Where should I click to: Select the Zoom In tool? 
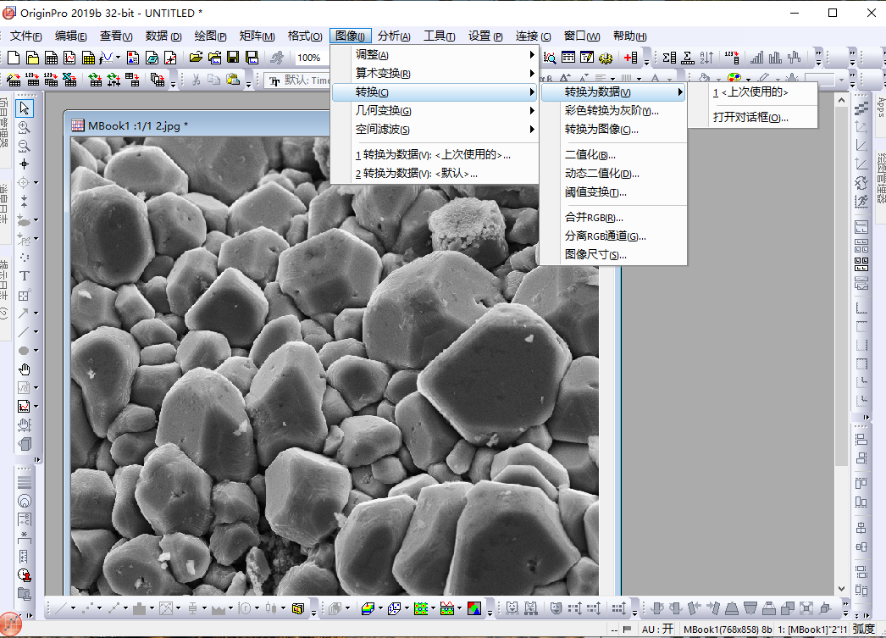(x=25, y=127)
